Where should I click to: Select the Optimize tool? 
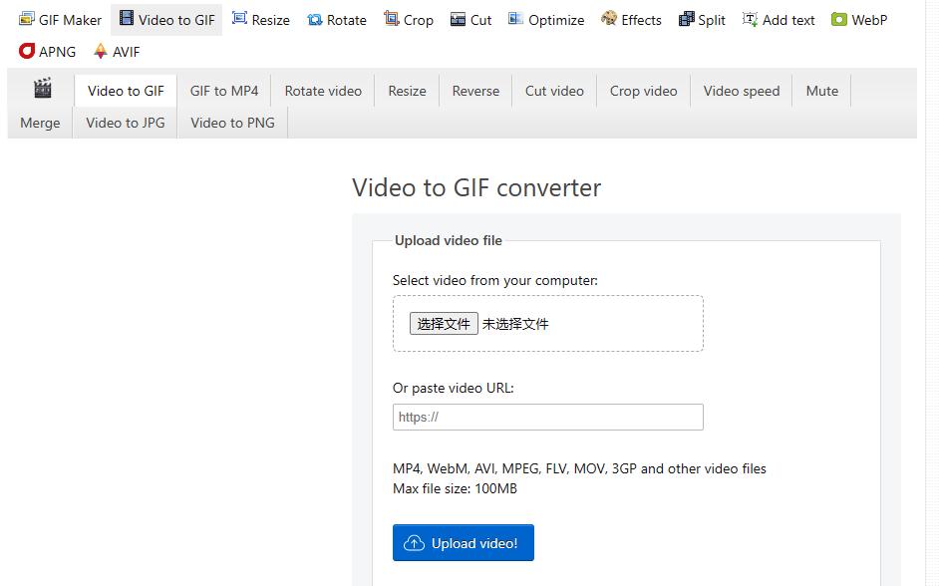pos(546,19)
